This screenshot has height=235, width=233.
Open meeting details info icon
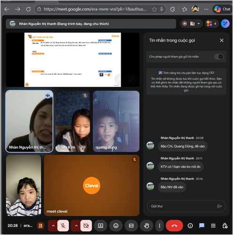coord(190,226)
